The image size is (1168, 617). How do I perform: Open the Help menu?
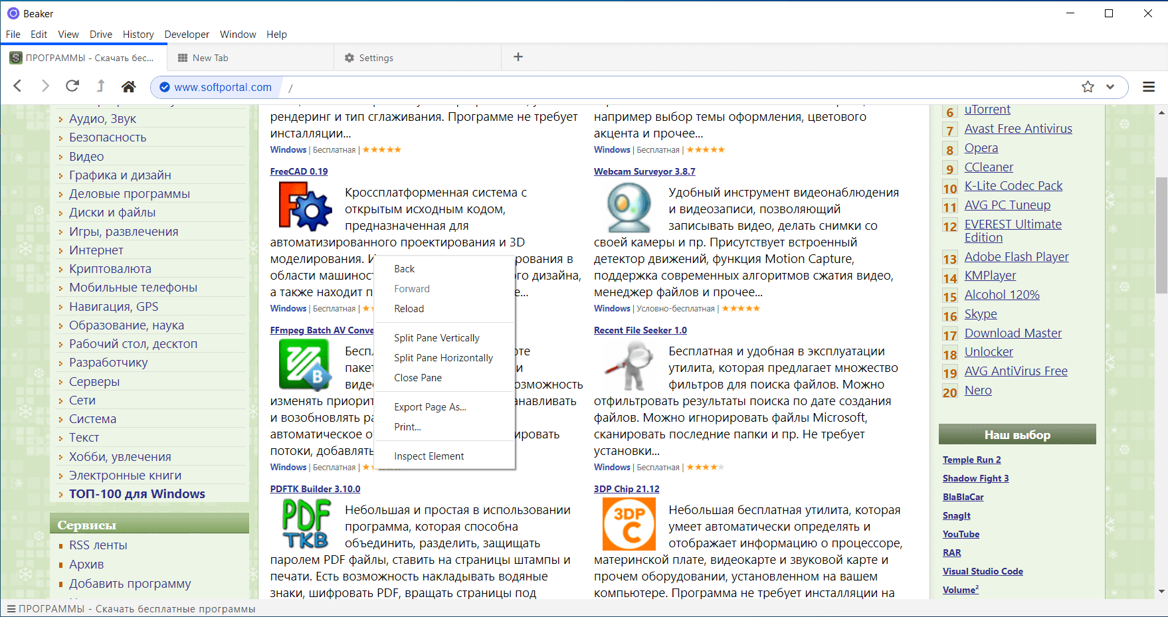pos(276,35)
